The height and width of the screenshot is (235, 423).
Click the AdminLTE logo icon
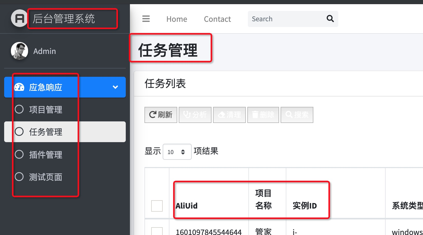[x=19, y=18]
